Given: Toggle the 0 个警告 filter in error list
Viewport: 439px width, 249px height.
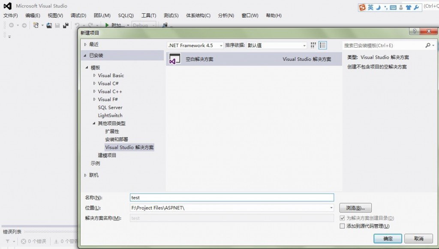Looking at the screenshot, I should [66, 241].
